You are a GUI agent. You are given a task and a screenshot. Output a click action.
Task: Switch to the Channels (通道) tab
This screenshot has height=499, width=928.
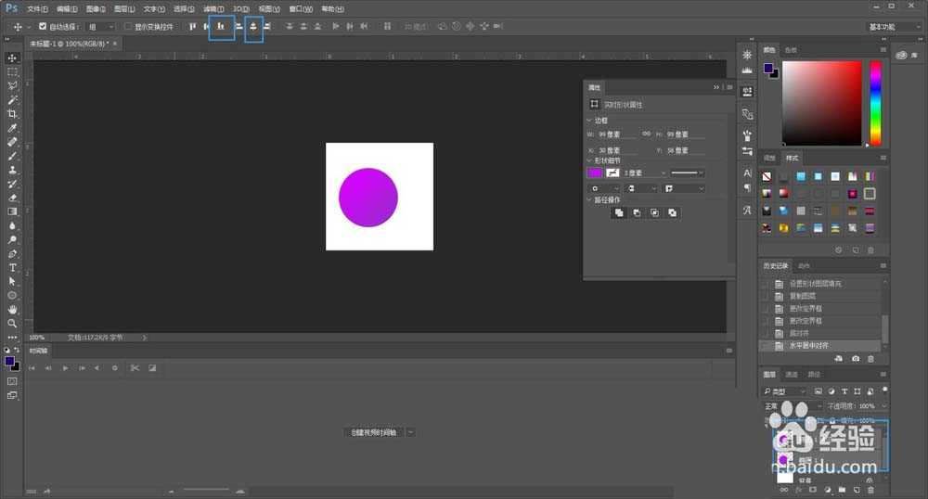click(x=792, y=375)
